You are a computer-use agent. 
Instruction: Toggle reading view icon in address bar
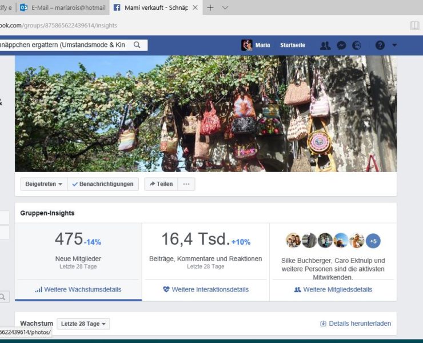pyautogui.click(x=414, y=25)
